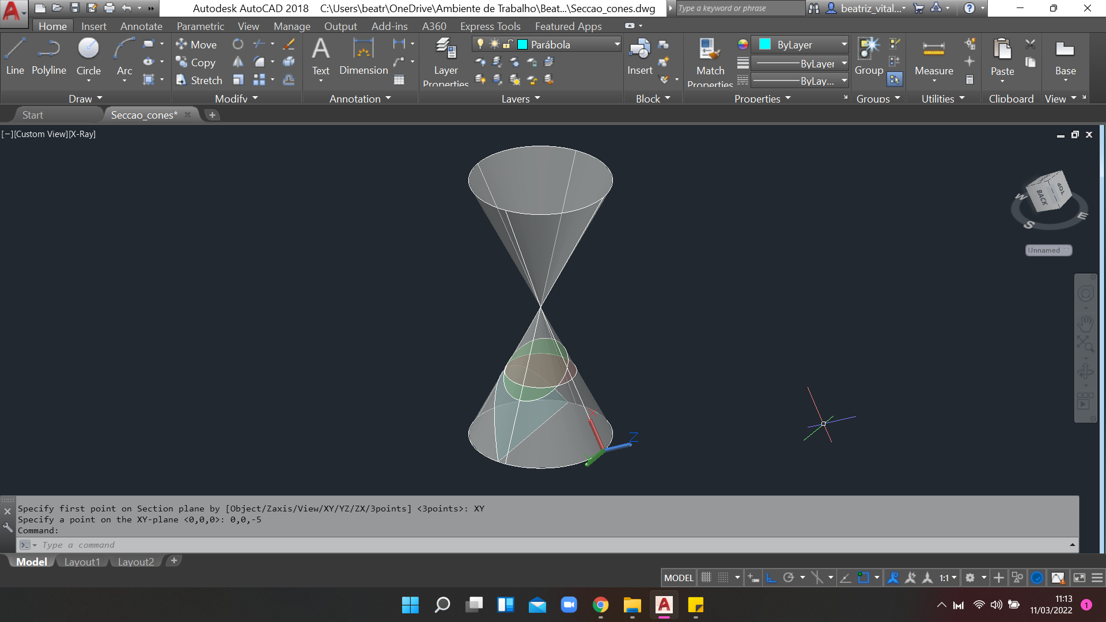
Task: Toggle object snap tracking
Action: coord(846,578)
